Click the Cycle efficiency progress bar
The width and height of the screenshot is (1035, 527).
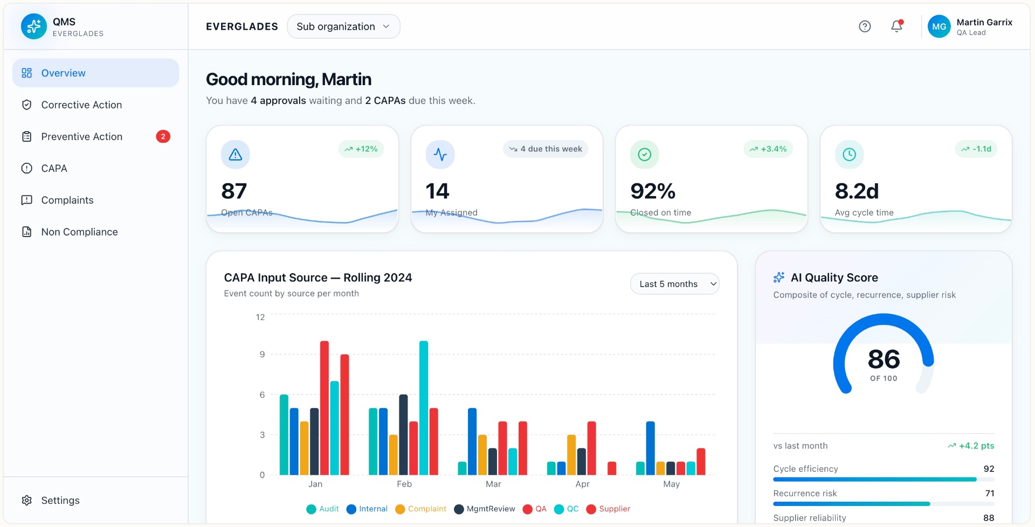pos(884,479)
